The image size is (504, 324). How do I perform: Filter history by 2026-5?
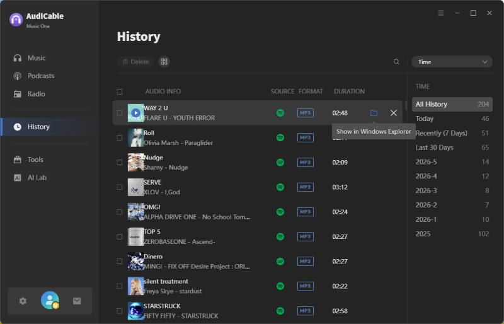click(452, 162)
